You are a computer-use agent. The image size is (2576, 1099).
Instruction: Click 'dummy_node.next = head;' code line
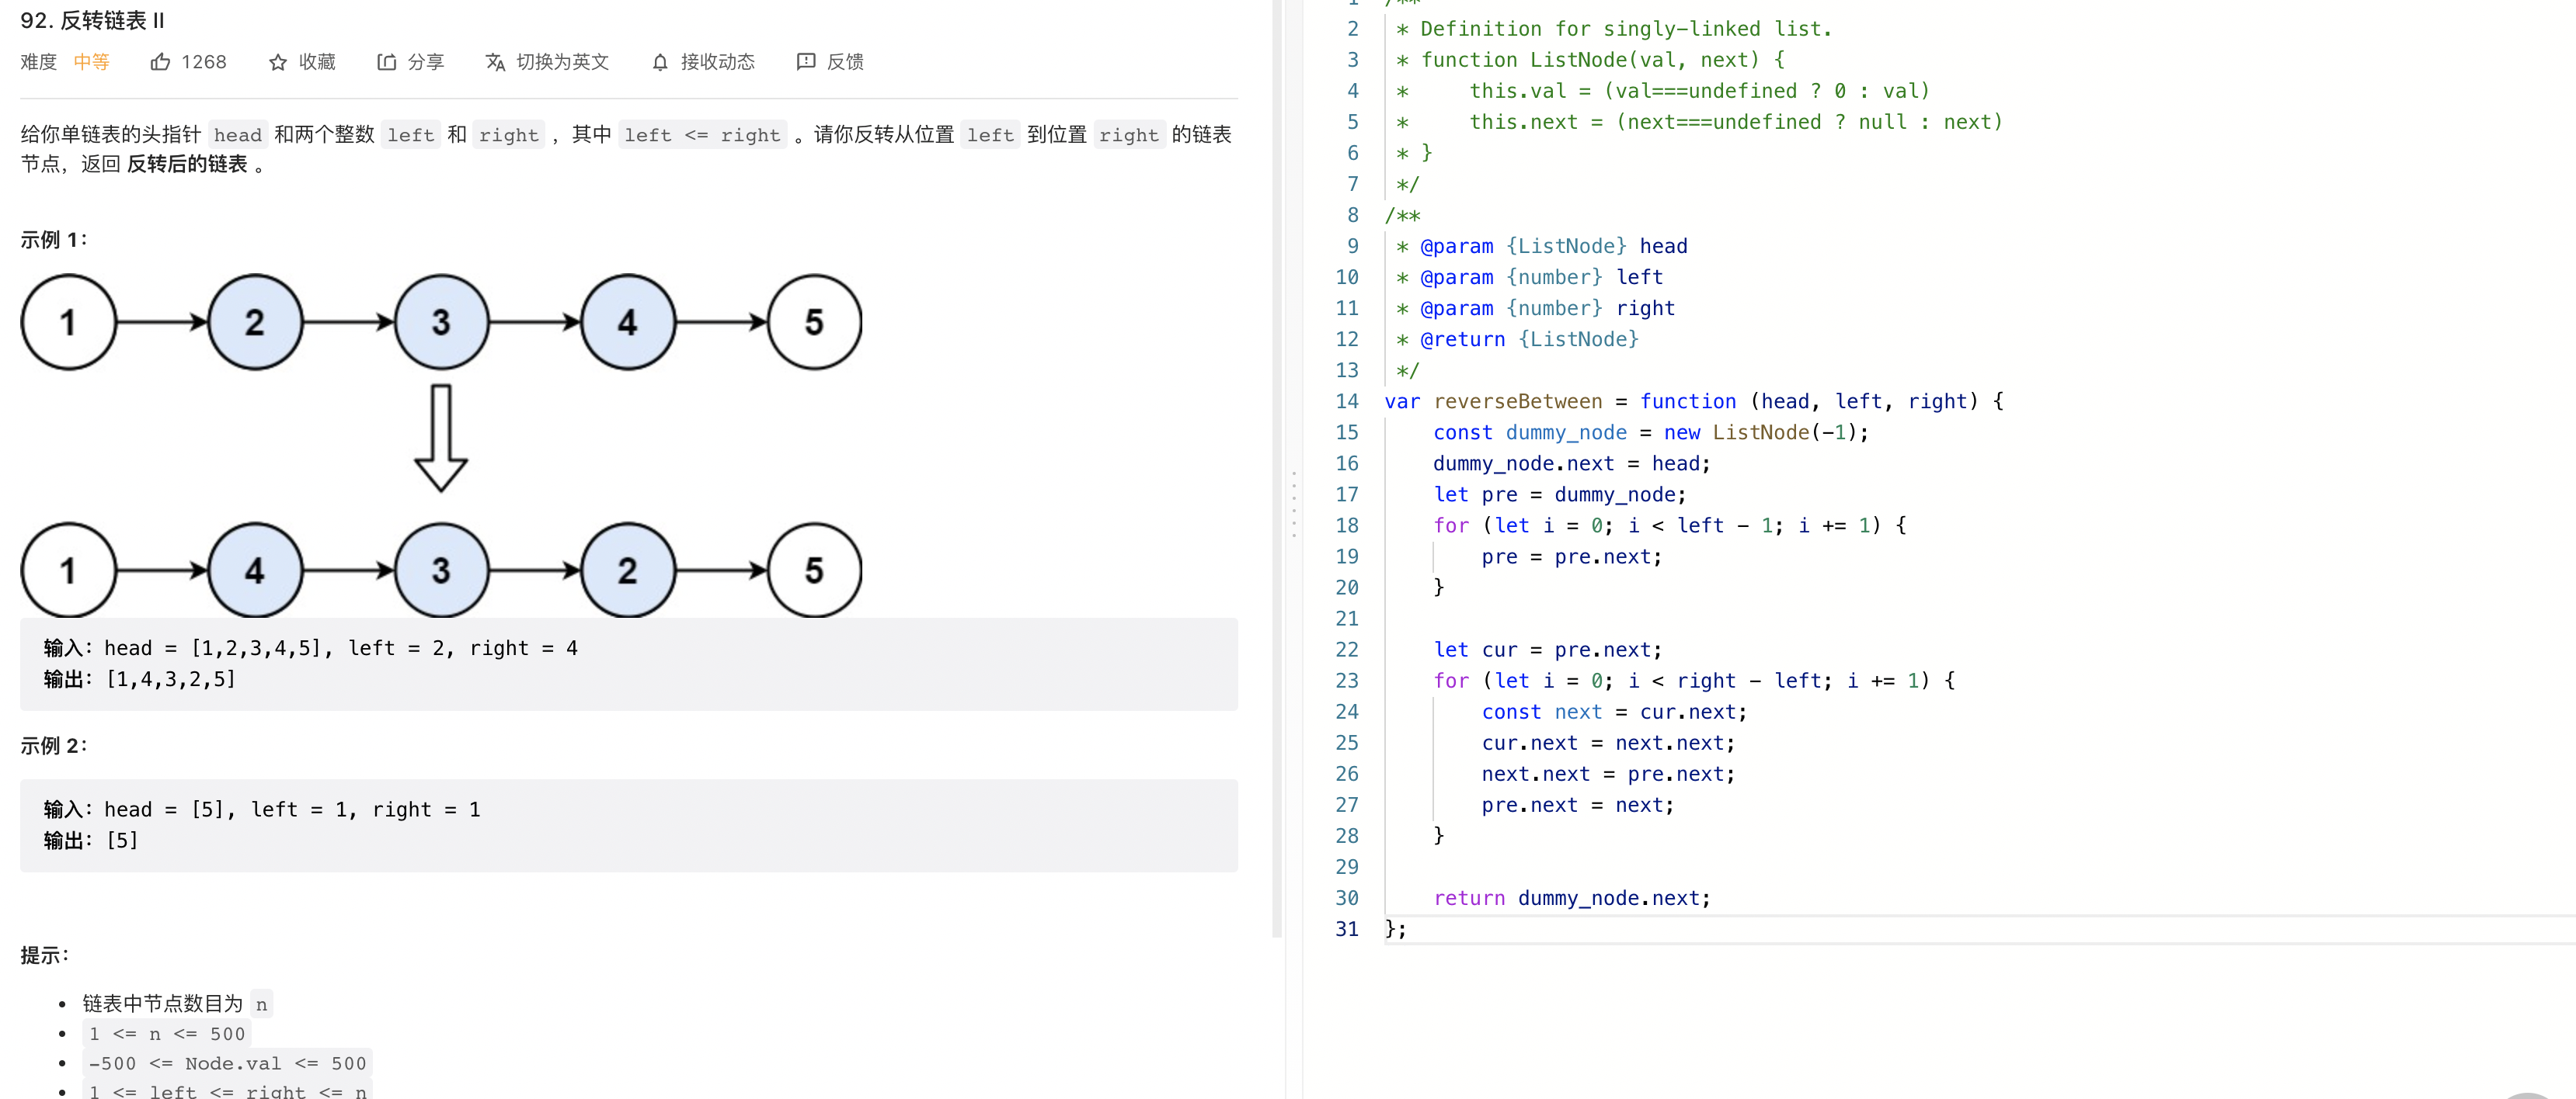click(x=1572, y=463)
